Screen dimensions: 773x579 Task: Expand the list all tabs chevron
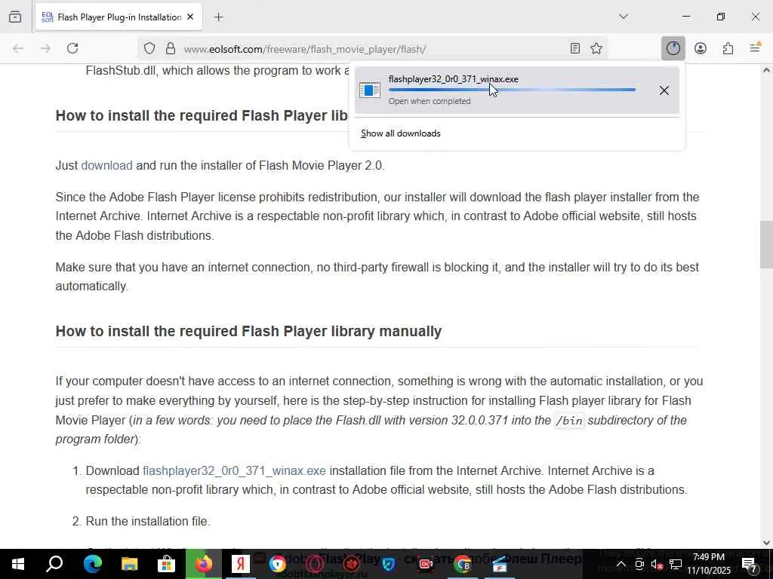click(x=623, y=17)
